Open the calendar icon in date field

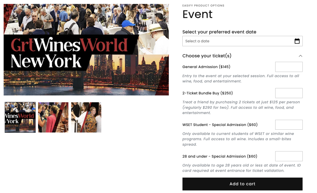click(297, 41)
